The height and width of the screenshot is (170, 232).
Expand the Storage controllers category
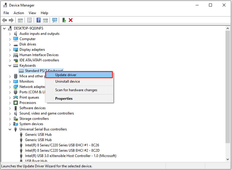tap(10, 119)
